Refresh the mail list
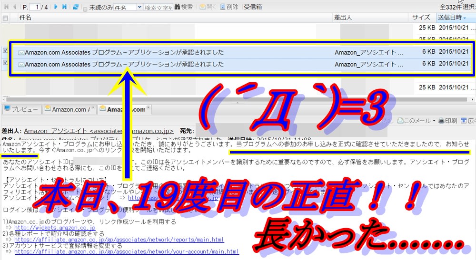 tap(76, 7)
